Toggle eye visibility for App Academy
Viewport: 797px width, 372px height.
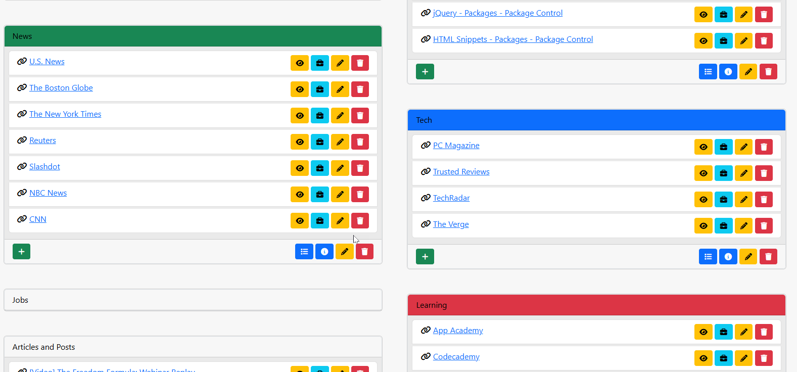704,332
